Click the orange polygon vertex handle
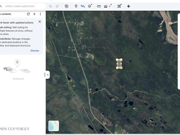 [x=121, y=68]
